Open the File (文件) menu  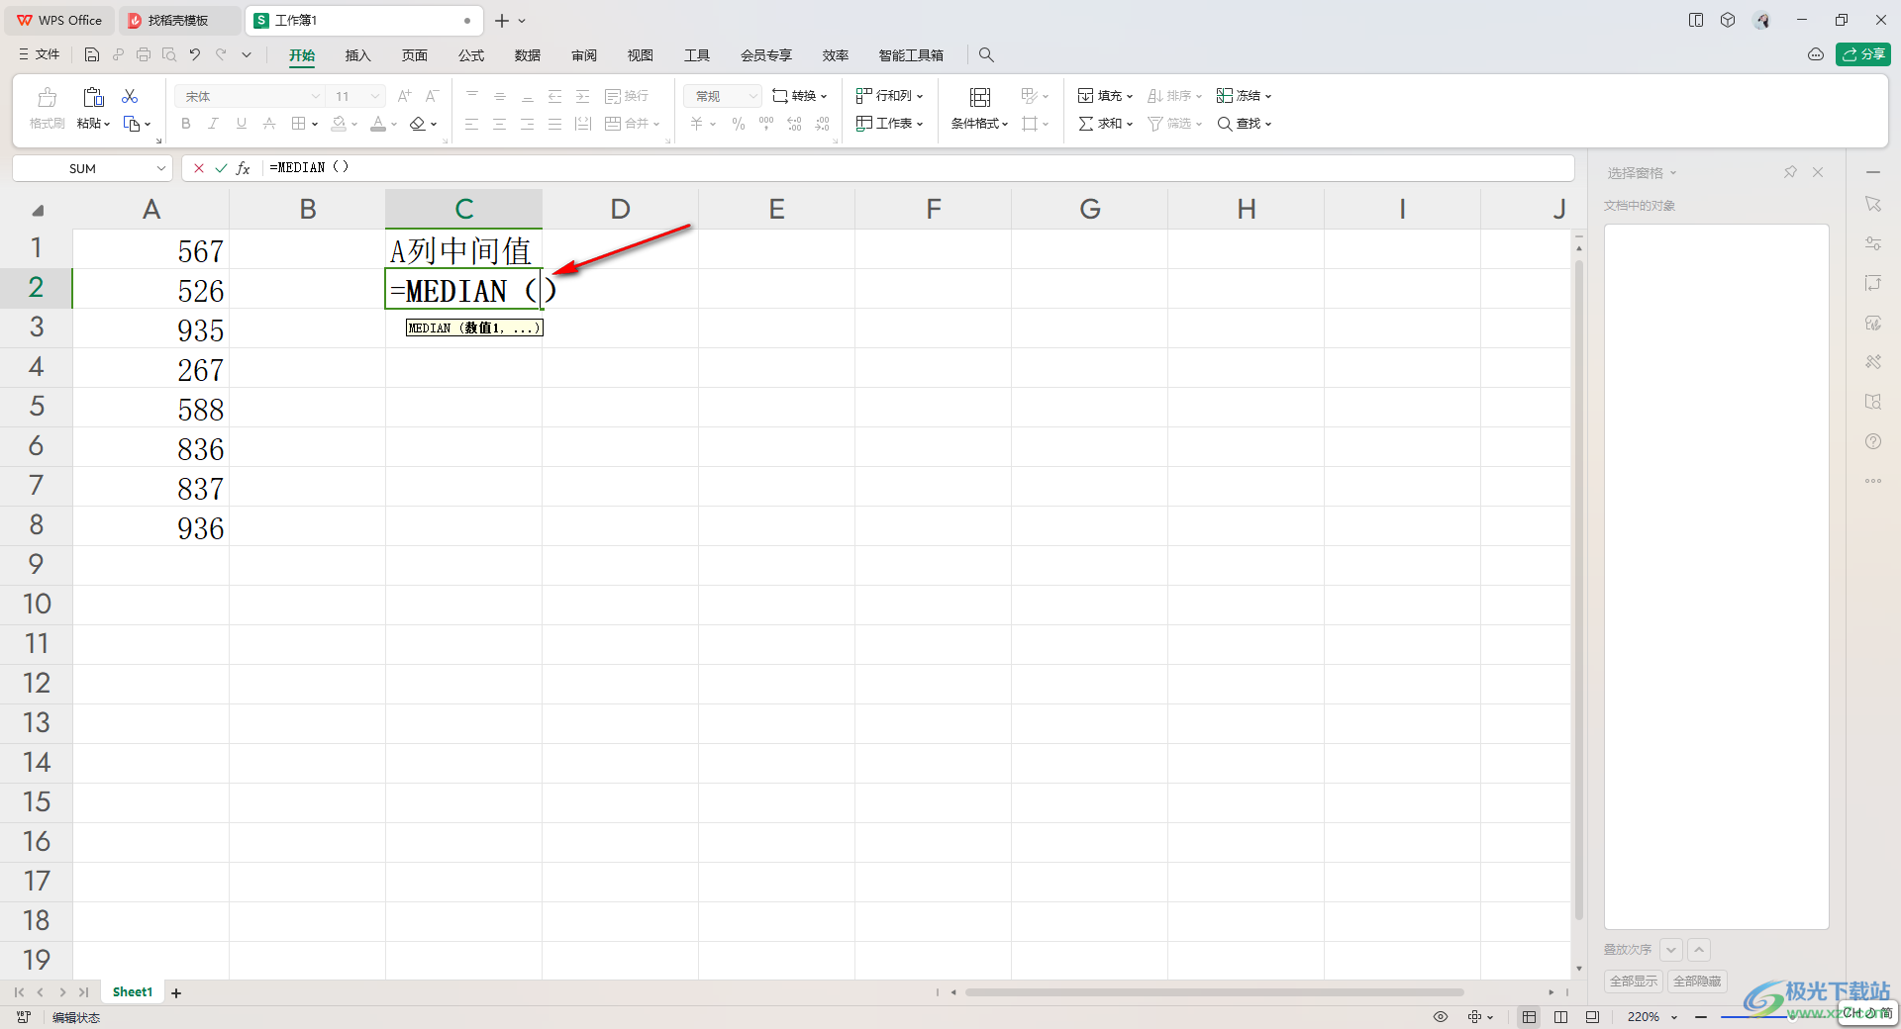40,54
